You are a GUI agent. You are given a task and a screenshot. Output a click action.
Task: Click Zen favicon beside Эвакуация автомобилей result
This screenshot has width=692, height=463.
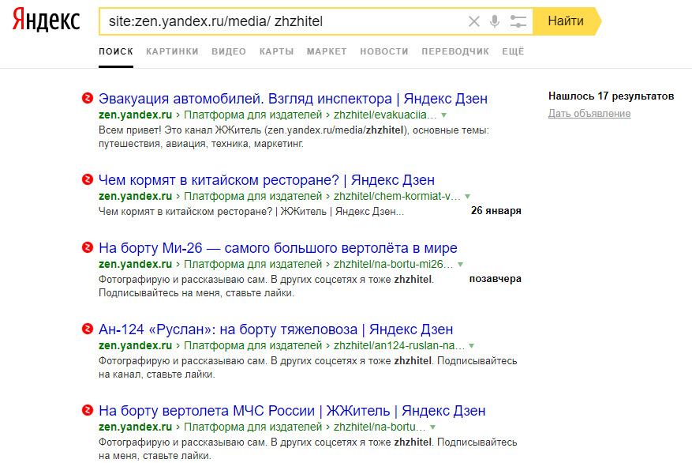pos(88,98)
